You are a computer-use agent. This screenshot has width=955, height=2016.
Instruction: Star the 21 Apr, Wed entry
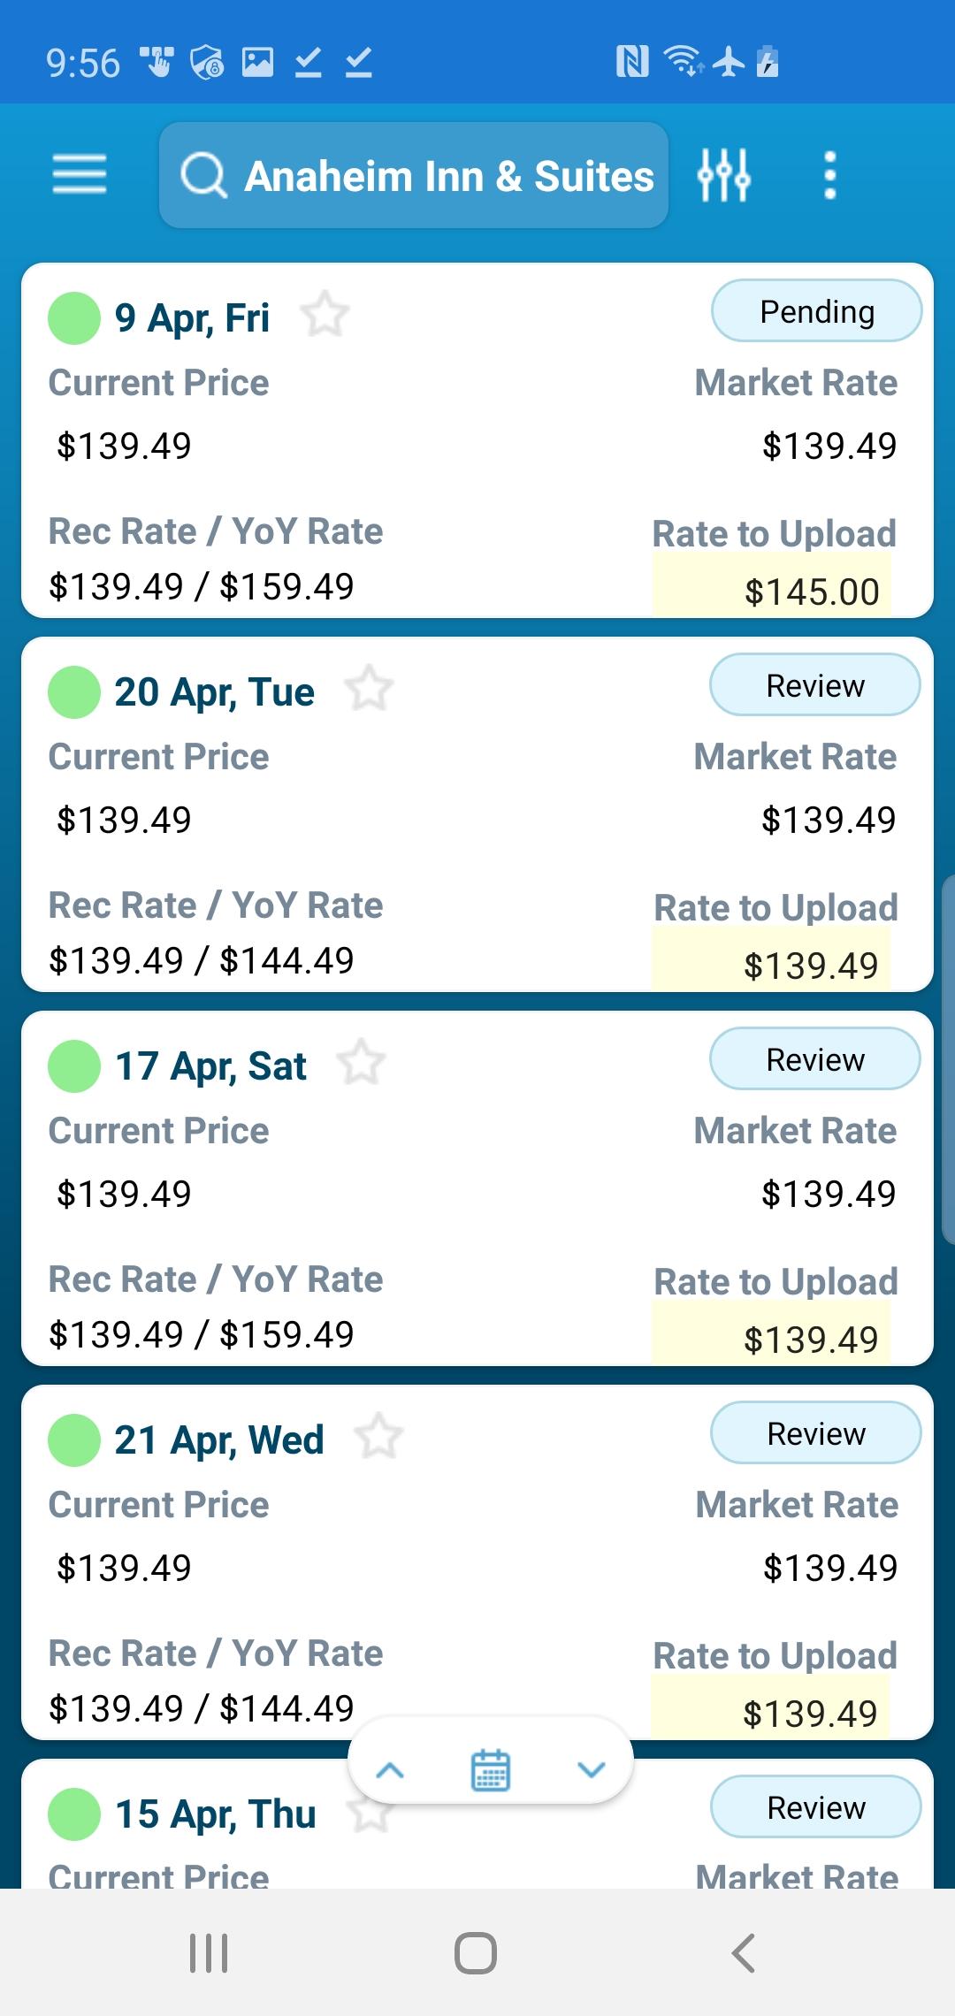point(378,1436)
